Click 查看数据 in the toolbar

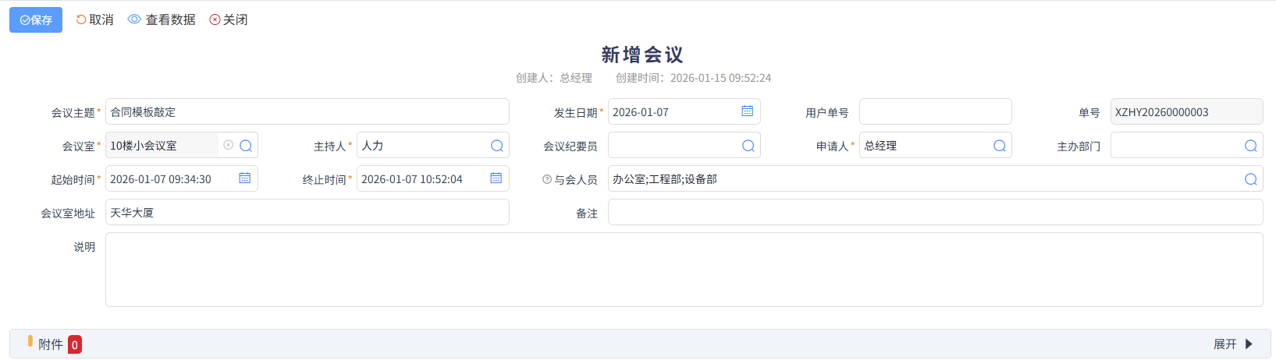click(x=162, y=19)
